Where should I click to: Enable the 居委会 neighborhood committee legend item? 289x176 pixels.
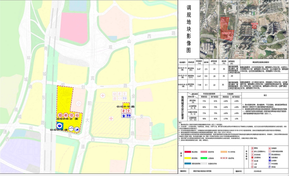(252, 148)
